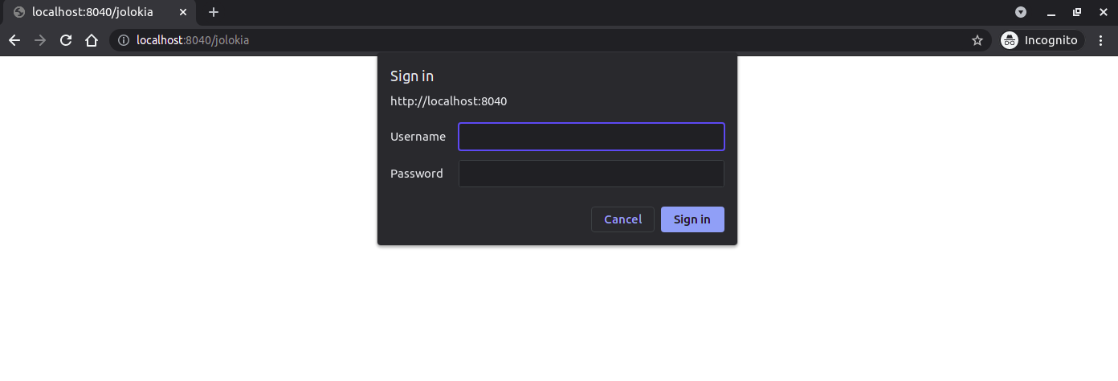
Task: Click into the Password field
Action: pos(591,174)
